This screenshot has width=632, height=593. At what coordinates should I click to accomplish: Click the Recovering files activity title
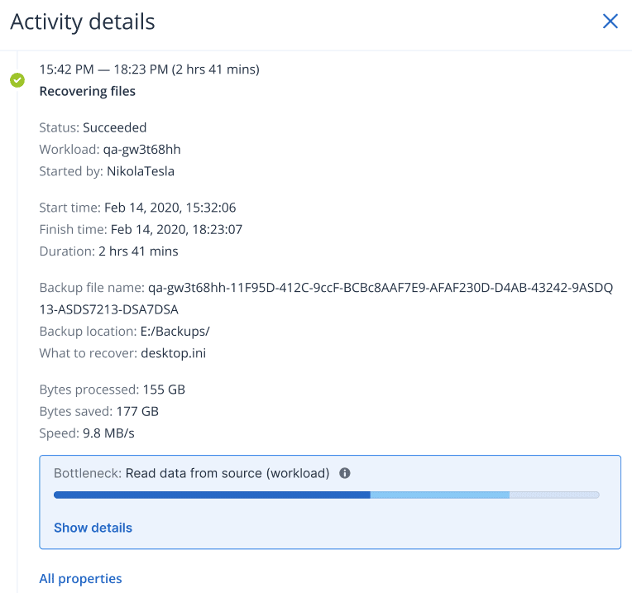click(88, 92)
